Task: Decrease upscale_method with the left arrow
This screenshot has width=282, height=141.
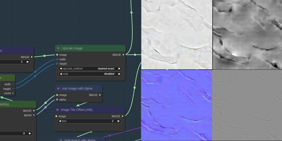Action: 61,69
